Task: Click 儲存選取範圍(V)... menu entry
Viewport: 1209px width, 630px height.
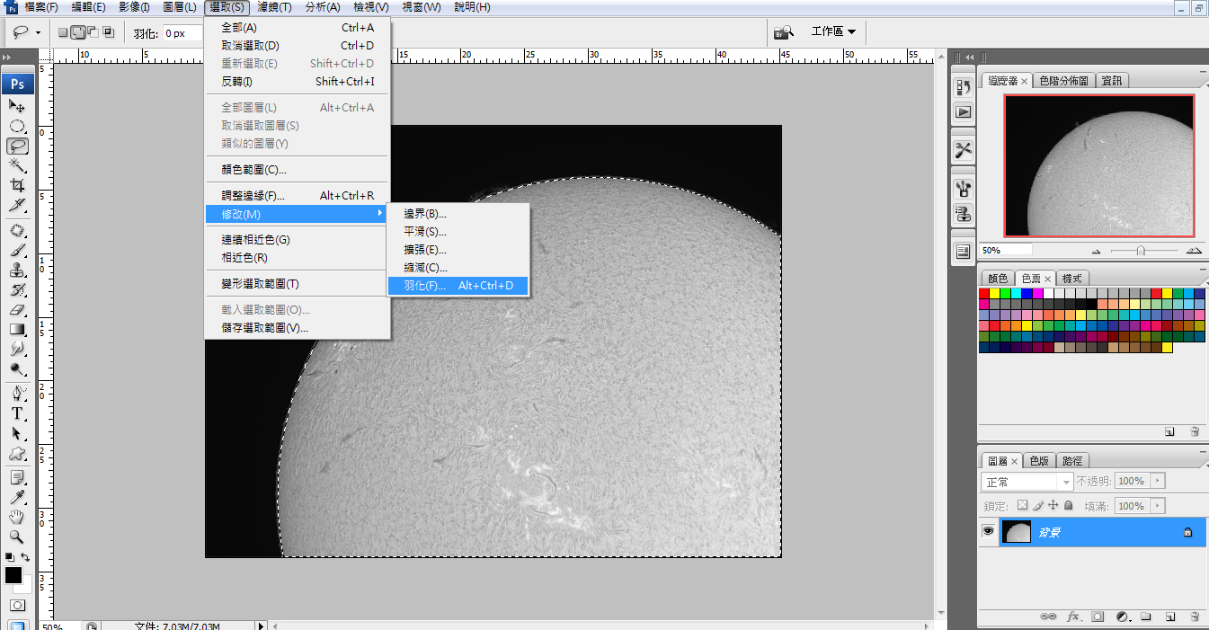Action: point(264,328)
